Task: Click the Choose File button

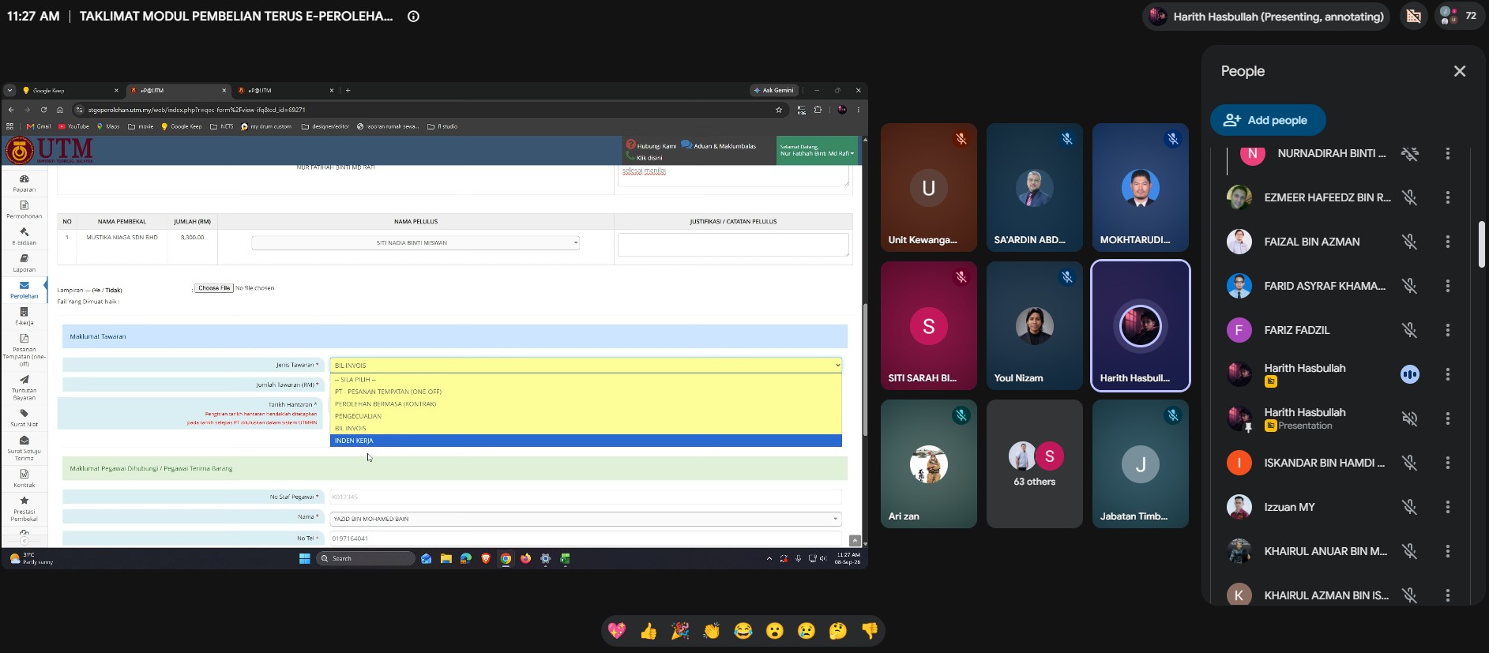Action: pos(214,288)
